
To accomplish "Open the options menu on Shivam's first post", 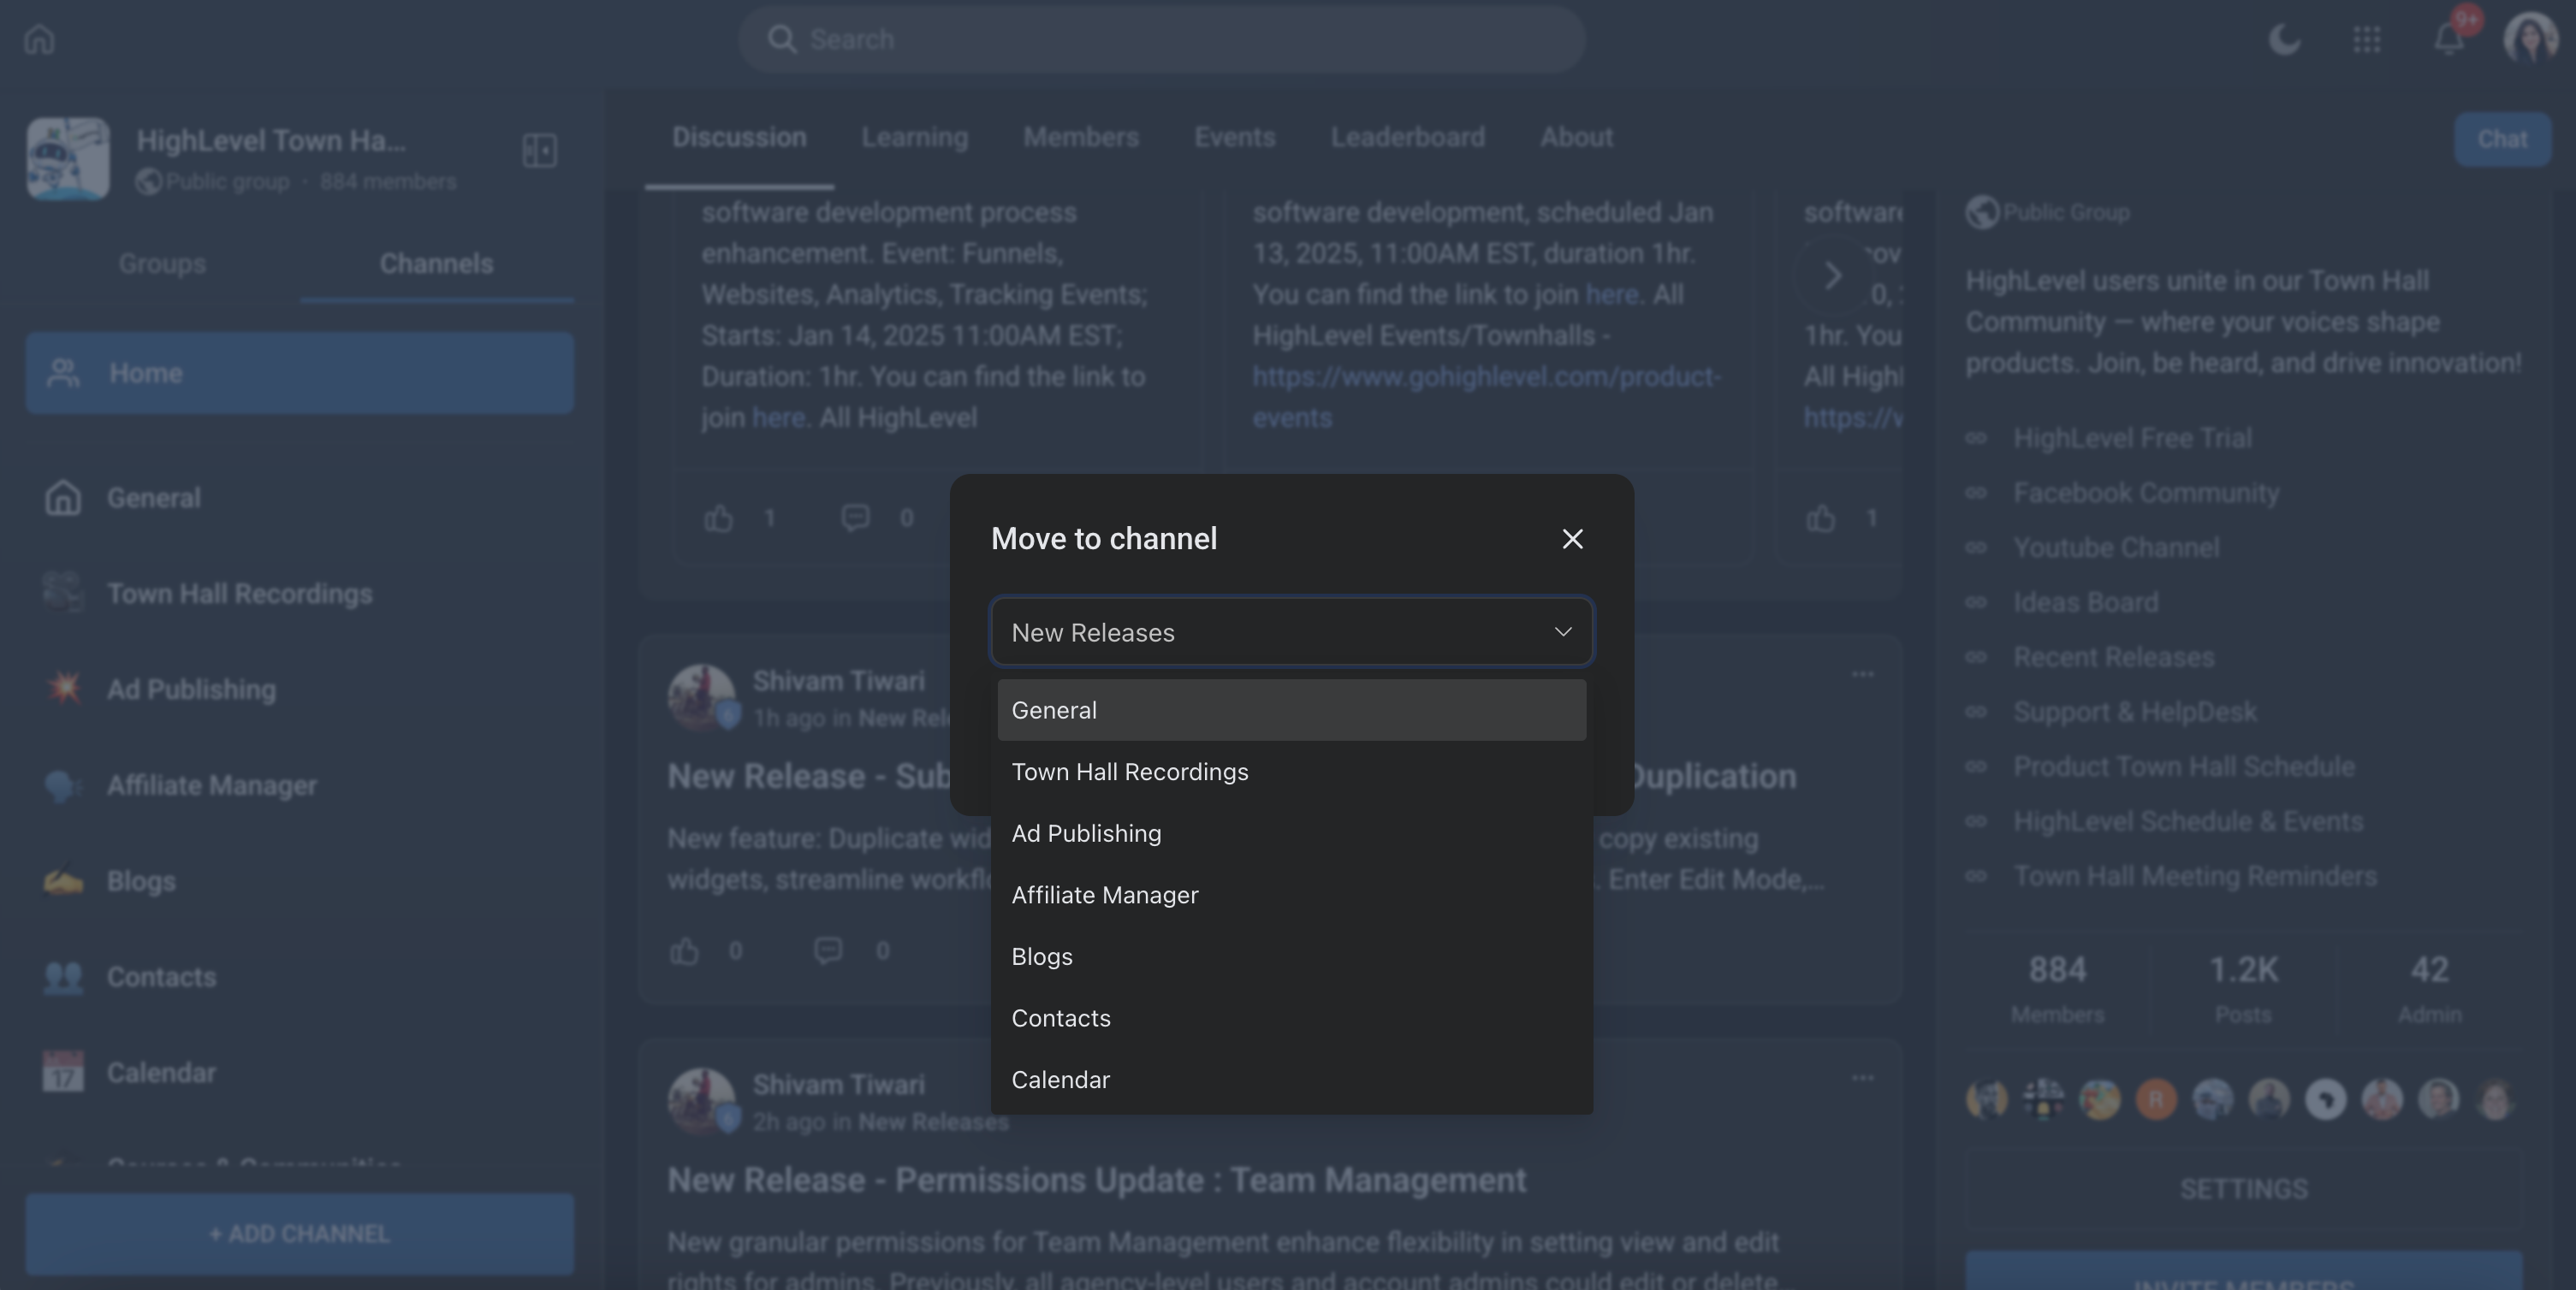I will pyautogui.click(x=1862, y=674).
